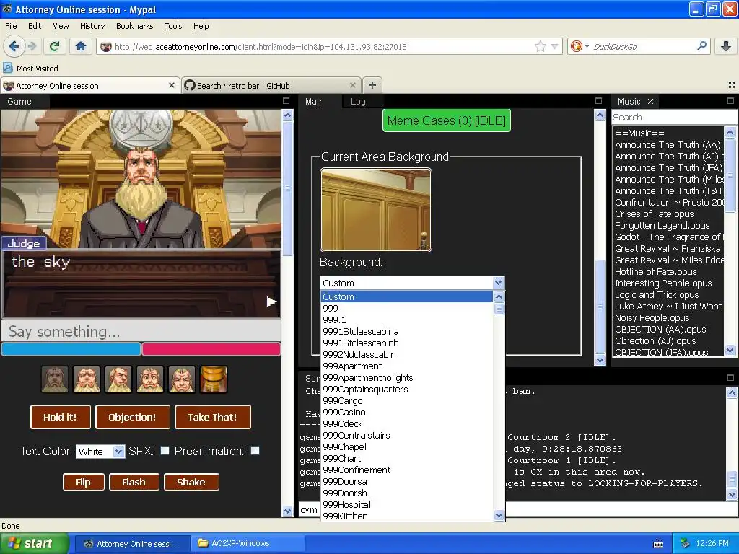Click the search magnifier in DuckDuckGo box
The width and height of the screenshot is (739, 554).
(701, 46)
